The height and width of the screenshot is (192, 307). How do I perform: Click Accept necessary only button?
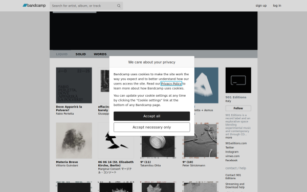152,127
